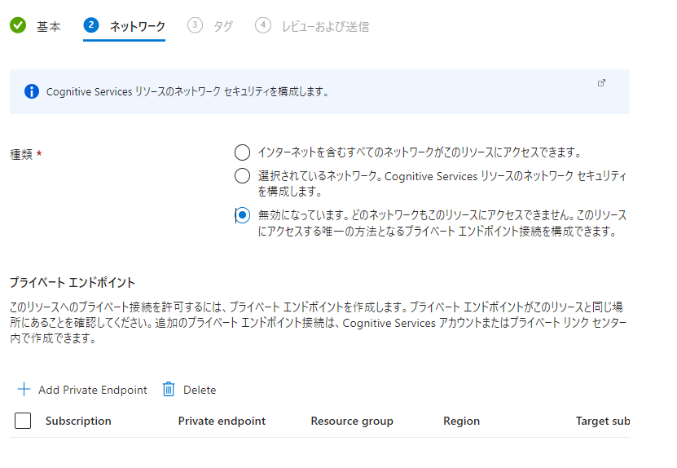This screenshot has width=677, height=468.
Task: Open the レビューおよび送信 tab
Action: point(325,26)
